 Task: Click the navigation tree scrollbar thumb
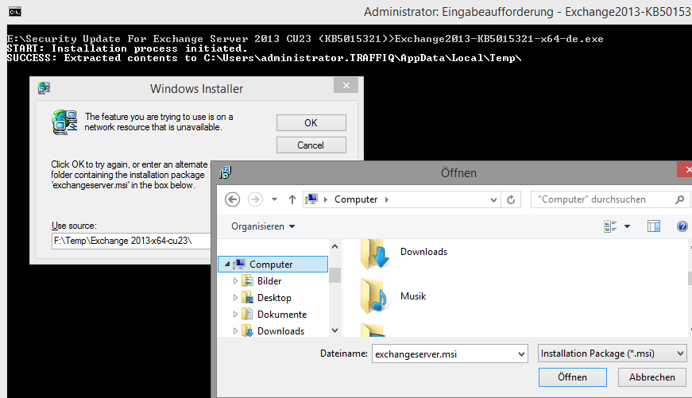click(335, 276)
